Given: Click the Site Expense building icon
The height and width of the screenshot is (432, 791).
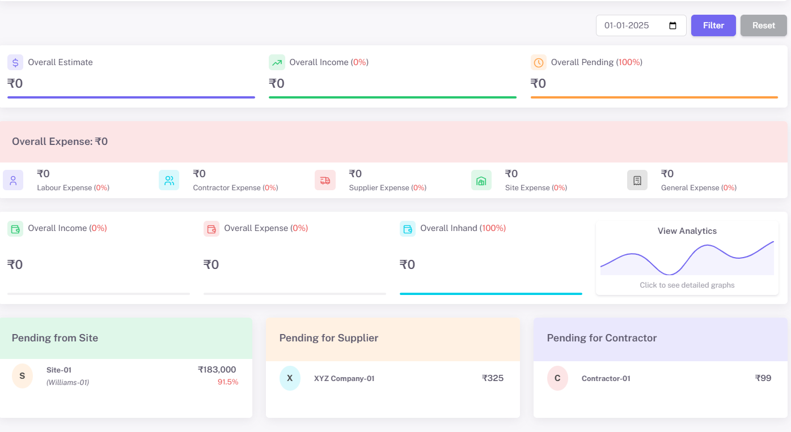Looking at the screenshot, I should tap(481, 180).
